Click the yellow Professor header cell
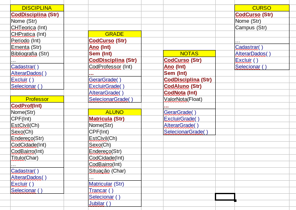 point(37,99)
